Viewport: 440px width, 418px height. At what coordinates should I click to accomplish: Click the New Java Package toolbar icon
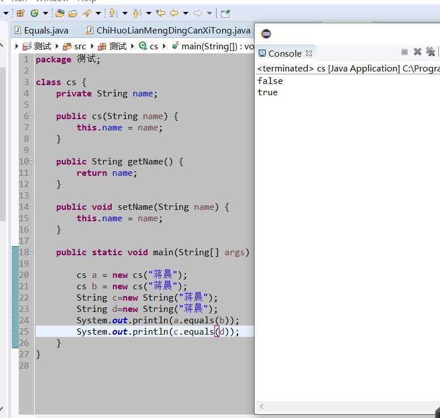click(x=20, y=13)
